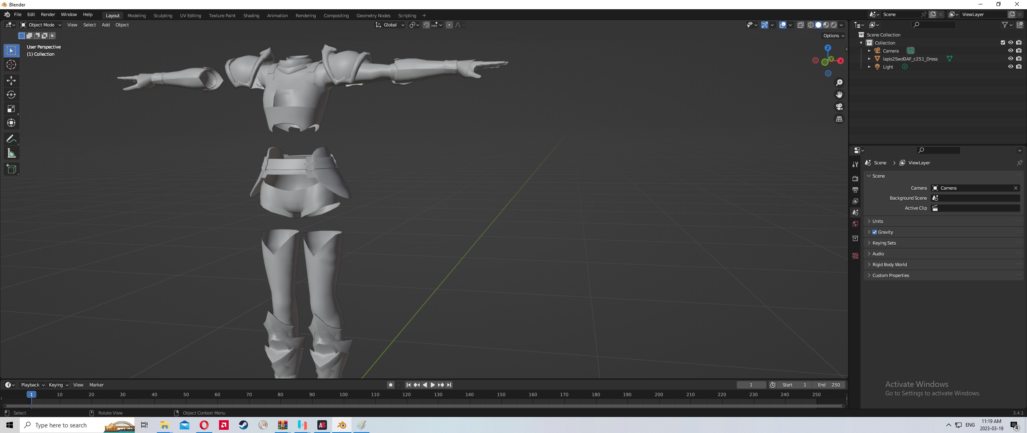1027x433 pixels.
Task: Open World properties tab
Action: point(855,224)
